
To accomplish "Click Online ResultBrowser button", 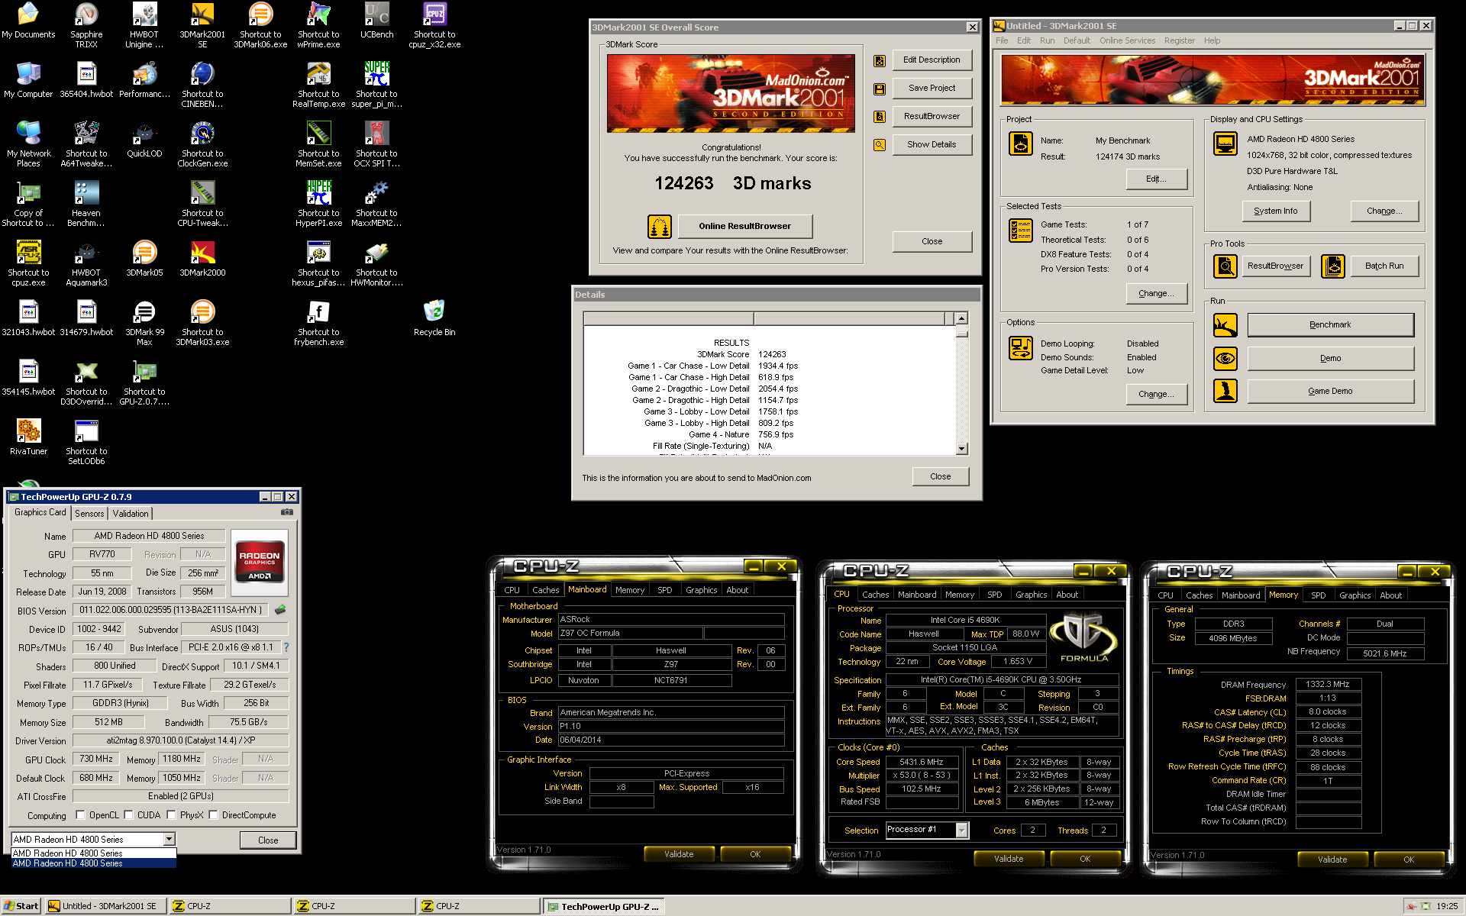I will click(744, 226).
